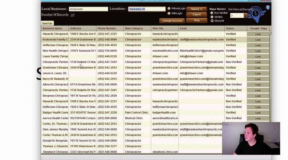Click the Local Business input field
This screenshot has width=288, height=160.
(88, 9)
